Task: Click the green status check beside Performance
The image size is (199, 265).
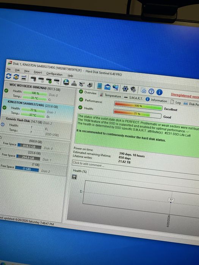Action: coord(81,100)
